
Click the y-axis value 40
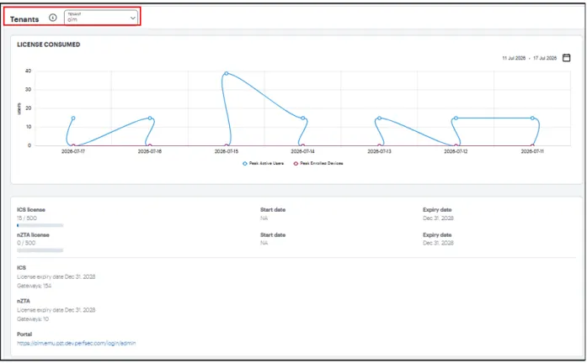[x=28, y=71]
